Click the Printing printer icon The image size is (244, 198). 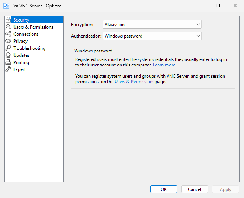[8, 62]
